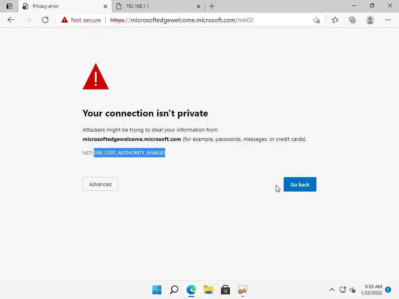Go back to the previous page arrow

(x=11, y=20)
